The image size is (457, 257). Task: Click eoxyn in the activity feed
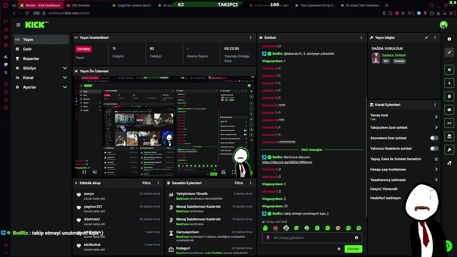(x=89, y=194)
